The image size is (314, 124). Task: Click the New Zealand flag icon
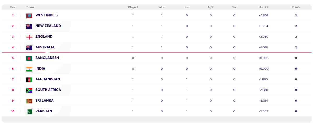[29, 26]
